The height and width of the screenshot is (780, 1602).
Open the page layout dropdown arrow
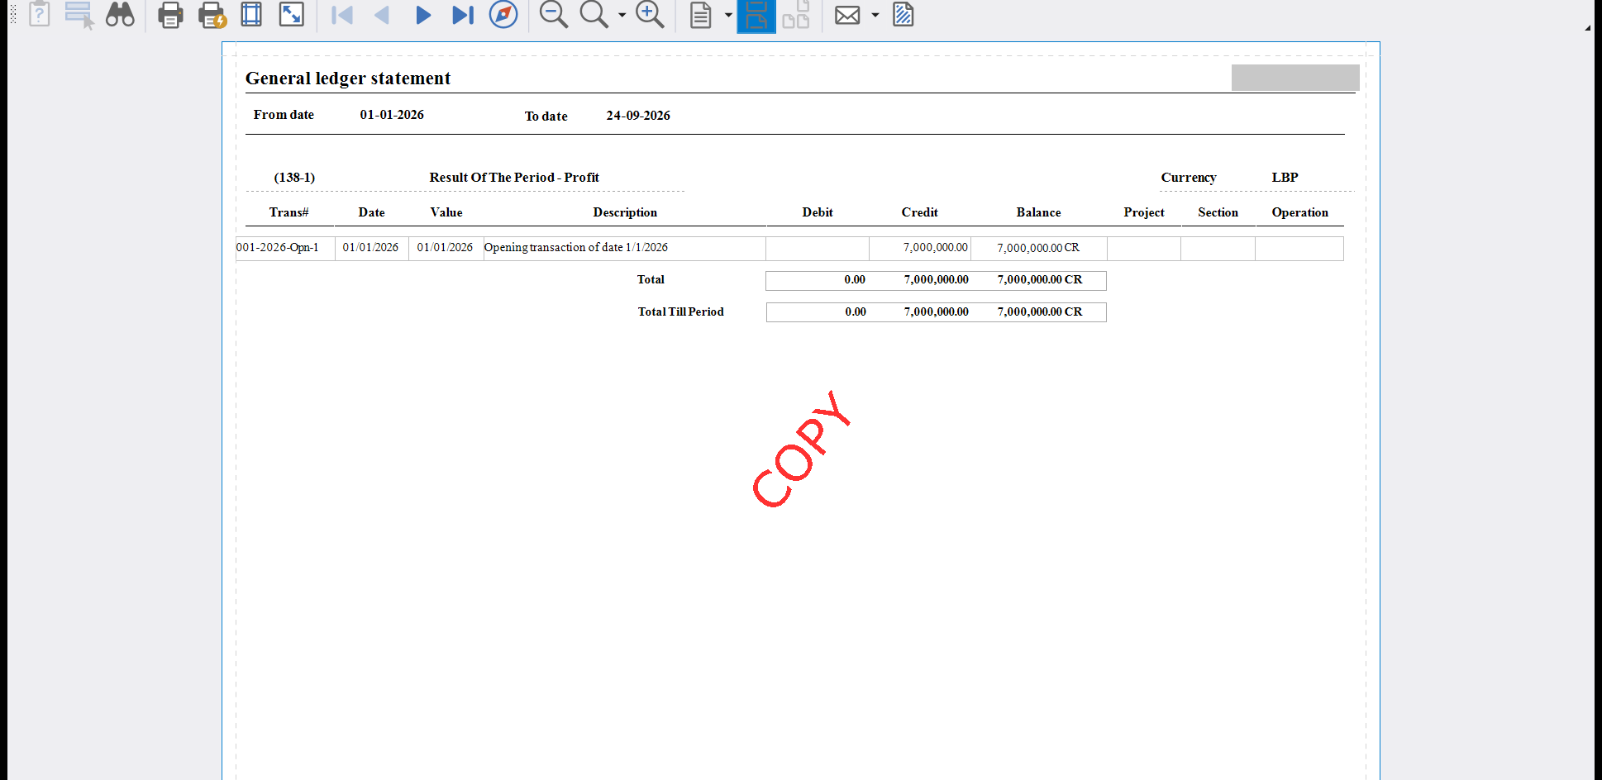[728, 15]
